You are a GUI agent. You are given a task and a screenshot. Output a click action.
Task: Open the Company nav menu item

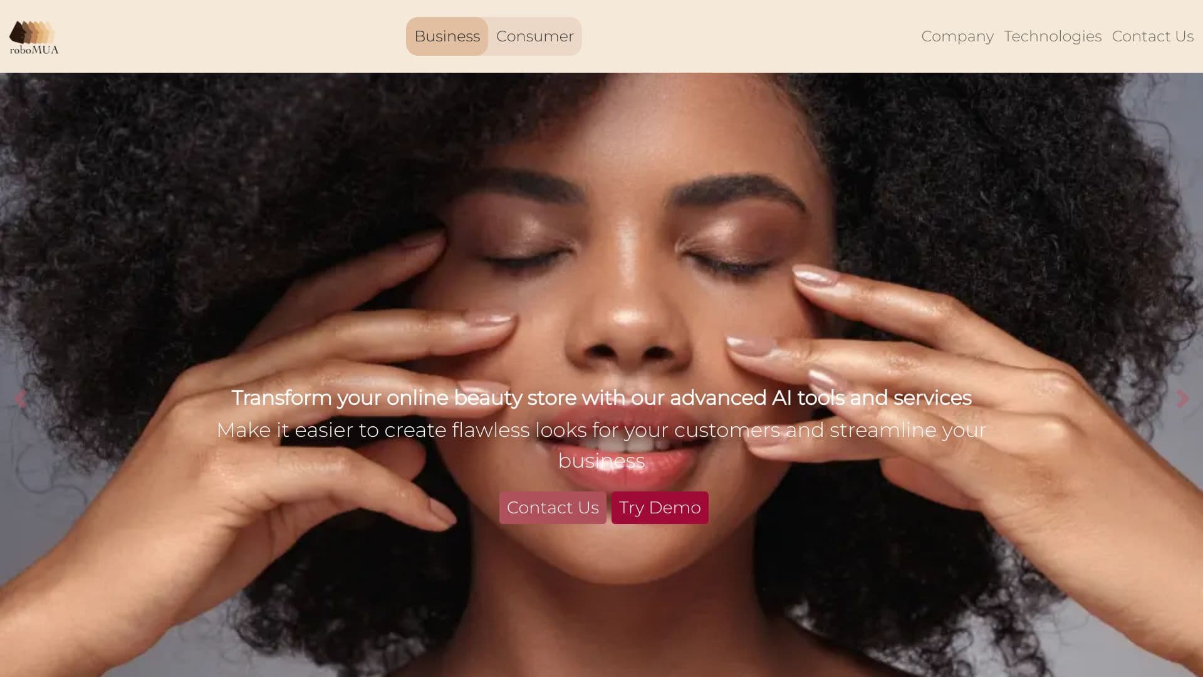[x=957, y=36]
